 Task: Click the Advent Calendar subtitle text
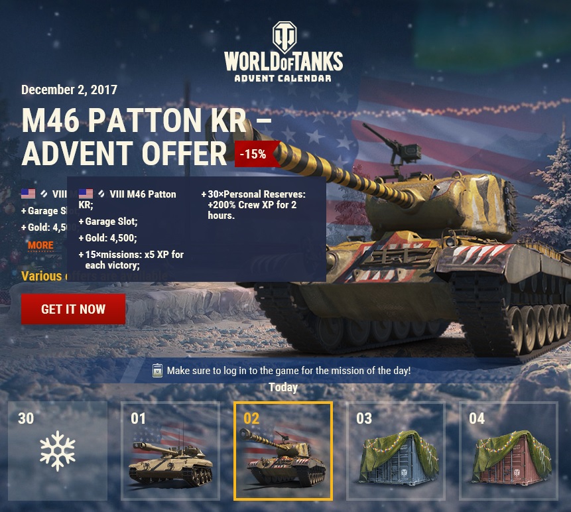[x=283, y=78]
